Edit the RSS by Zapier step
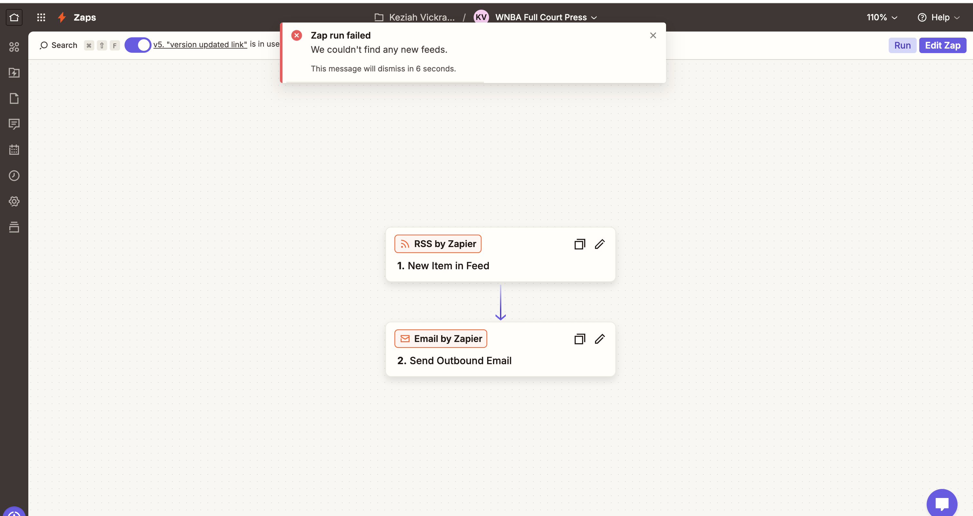The image size is (973, 516). [600, 244]
